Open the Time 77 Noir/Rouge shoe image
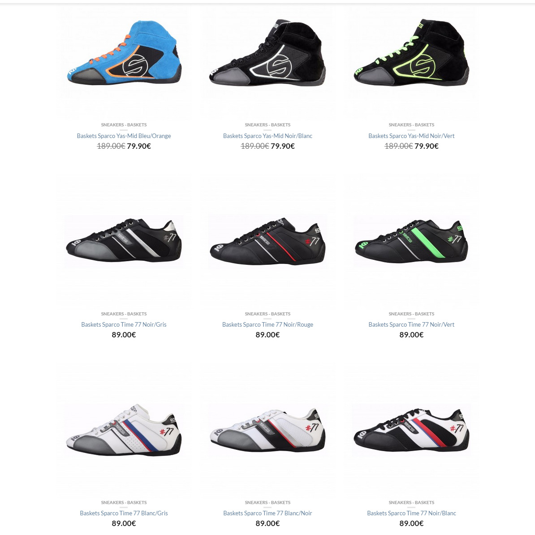Viewport: 535px width, 535px height. (267, 241)
